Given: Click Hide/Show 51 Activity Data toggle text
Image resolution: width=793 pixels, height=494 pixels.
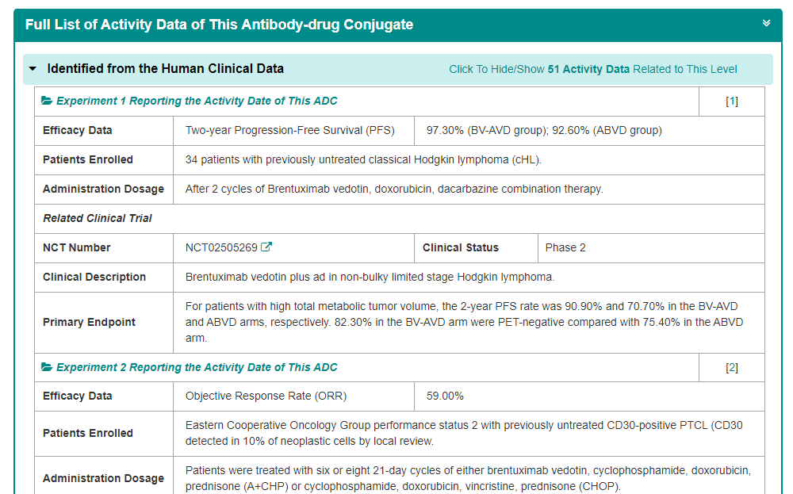Looking at the screenshot, I should coord(592,69).
